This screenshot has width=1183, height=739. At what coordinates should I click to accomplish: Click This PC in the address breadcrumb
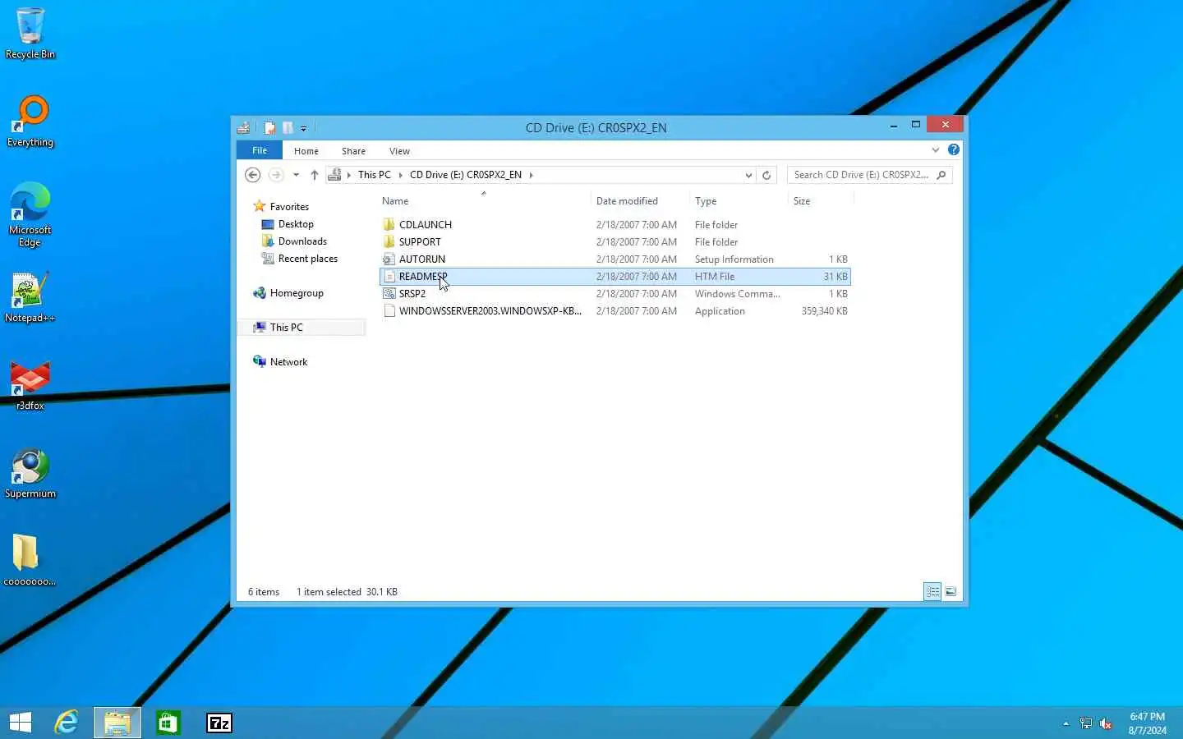[x=375, y=175]
